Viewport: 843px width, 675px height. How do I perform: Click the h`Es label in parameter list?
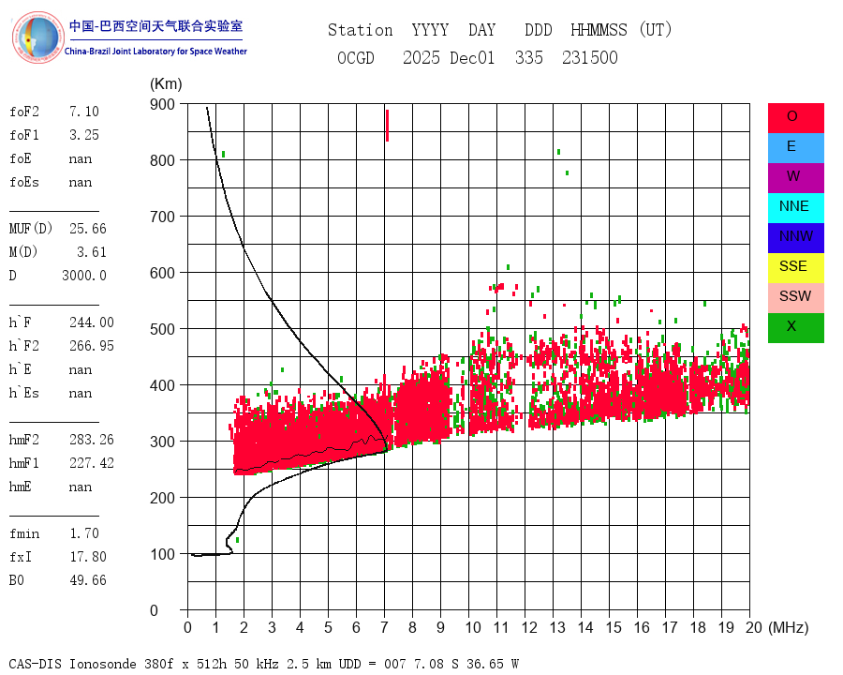(x=24, y=393)
